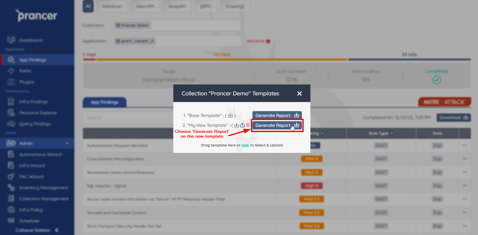478x235 pixels.
Task: Open the actions menu for SQL Injection - SQLite
Action: point(465,186)
